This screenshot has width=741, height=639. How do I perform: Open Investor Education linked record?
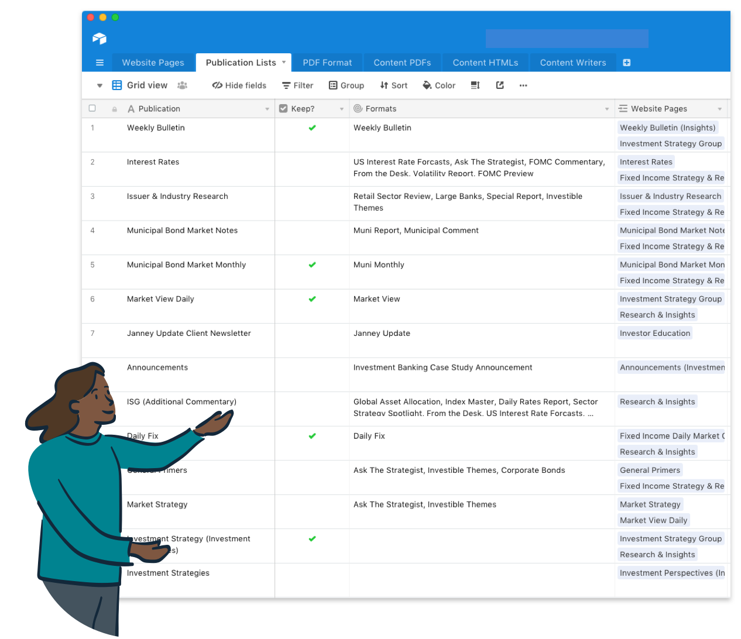655,334
